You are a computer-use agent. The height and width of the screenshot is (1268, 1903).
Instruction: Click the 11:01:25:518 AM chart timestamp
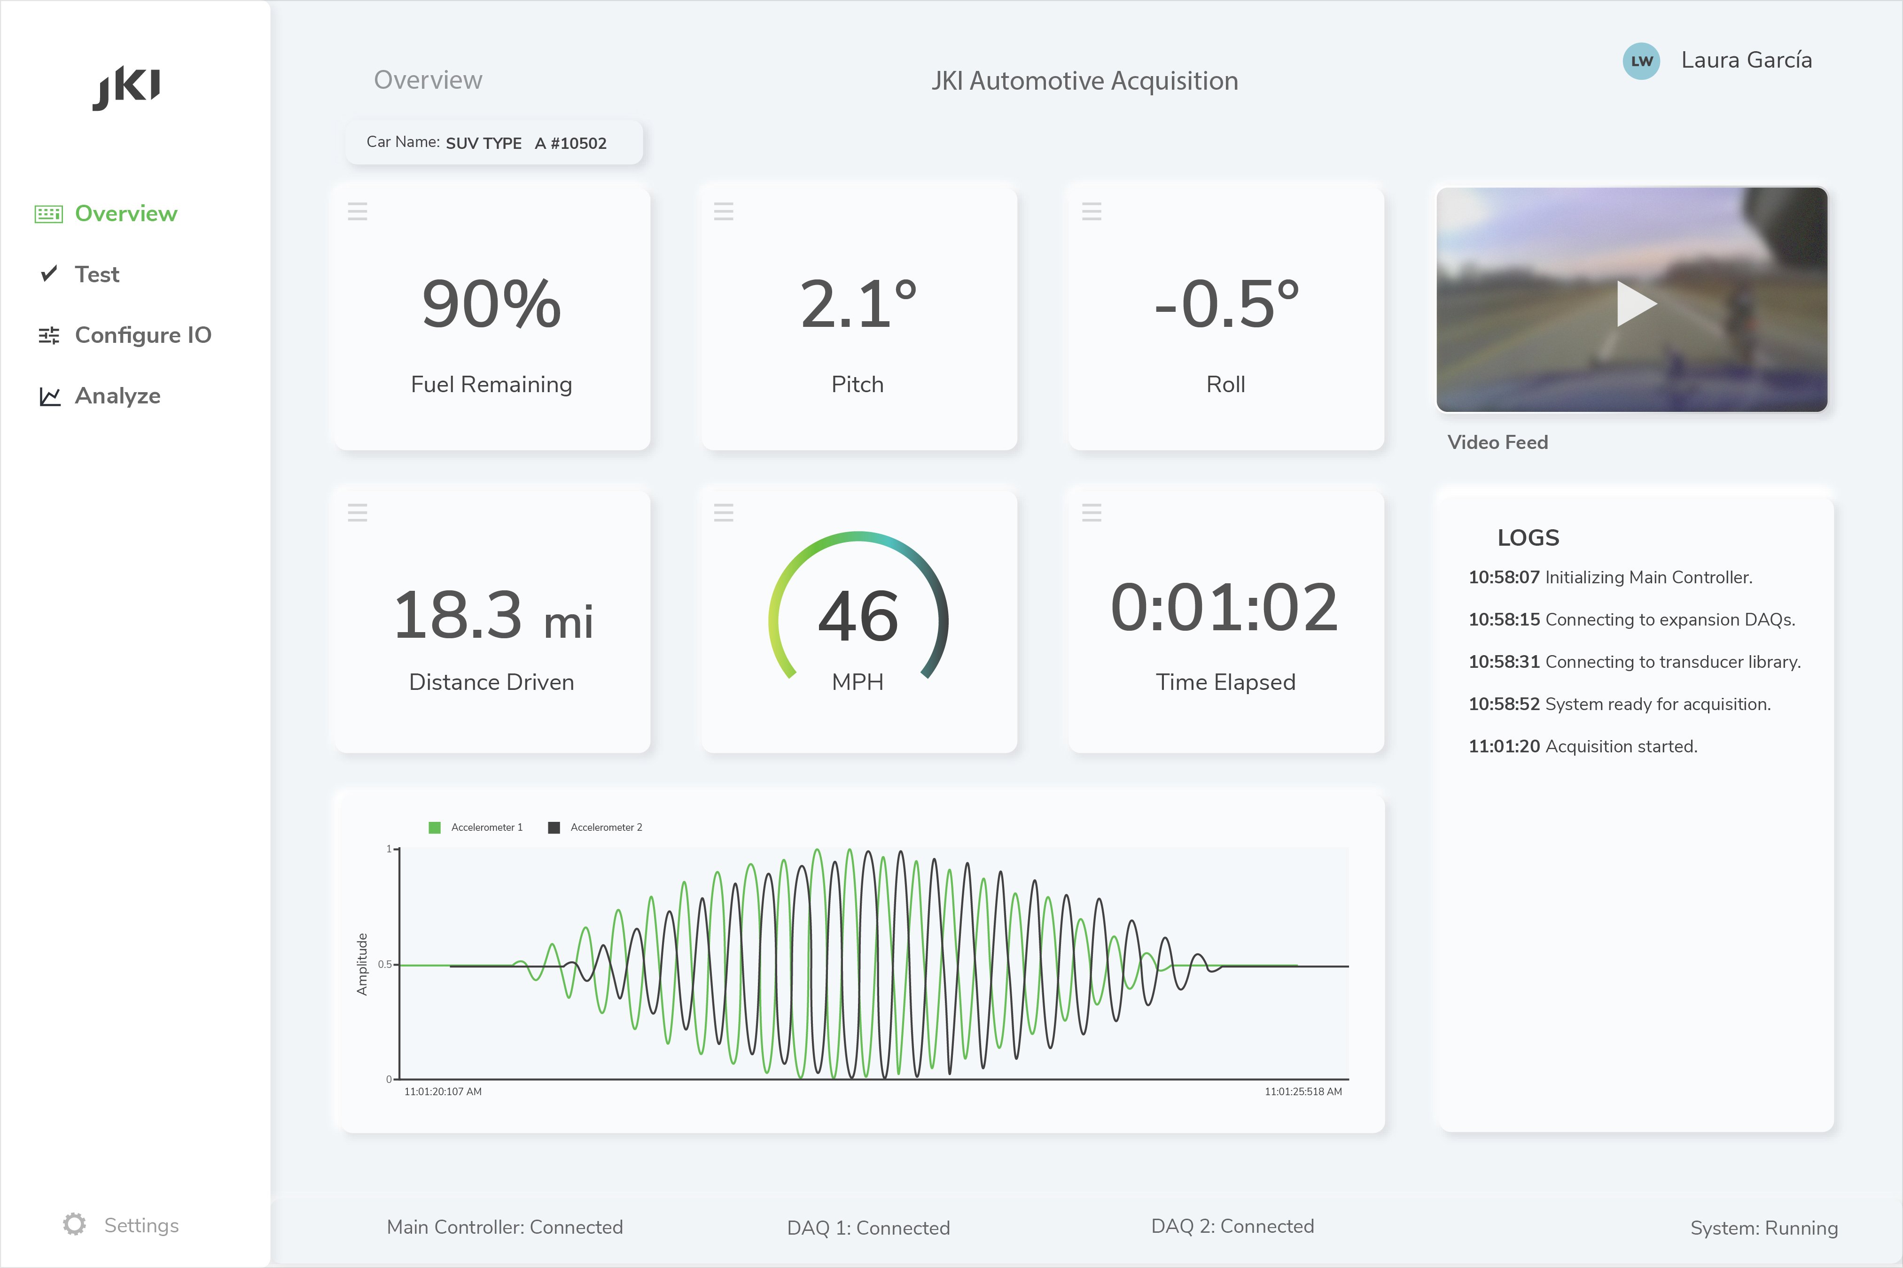pos(1303,1092)
